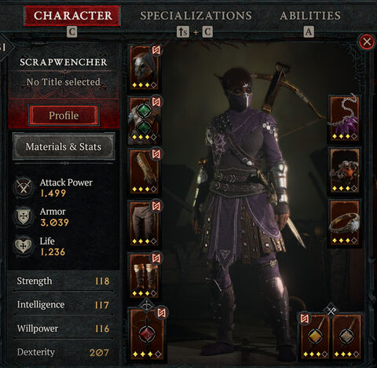Switch to the Abilities tab
Image resolution: width=377 pixels, height=368 pixels.
310,16
